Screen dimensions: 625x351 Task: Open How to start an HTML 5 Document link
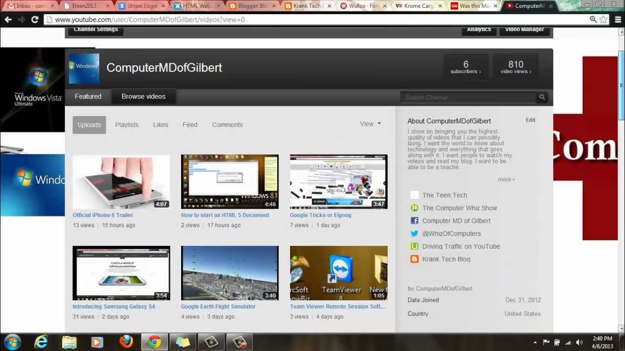(225, 215)
